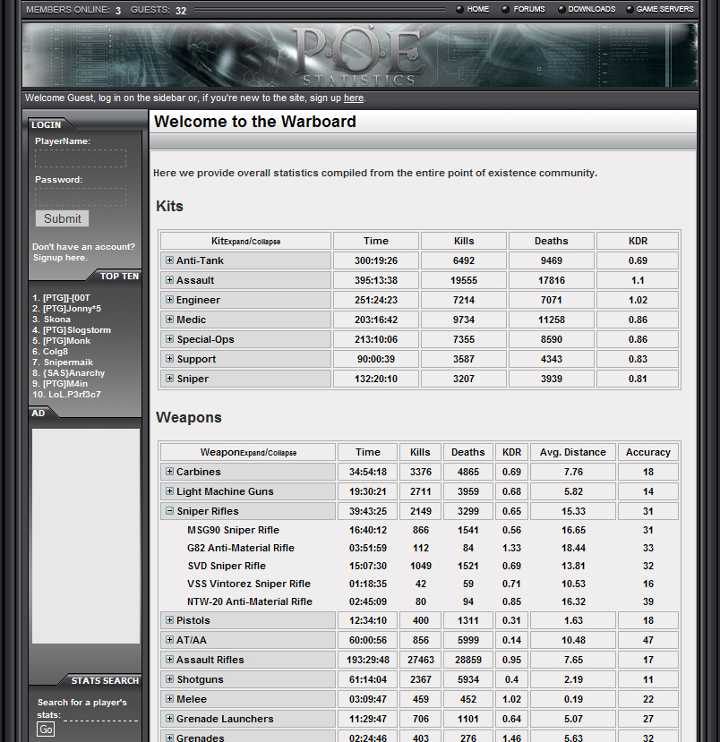
Task: Expand the Assault Rifles plus icon
Action: tap(170, 660)
